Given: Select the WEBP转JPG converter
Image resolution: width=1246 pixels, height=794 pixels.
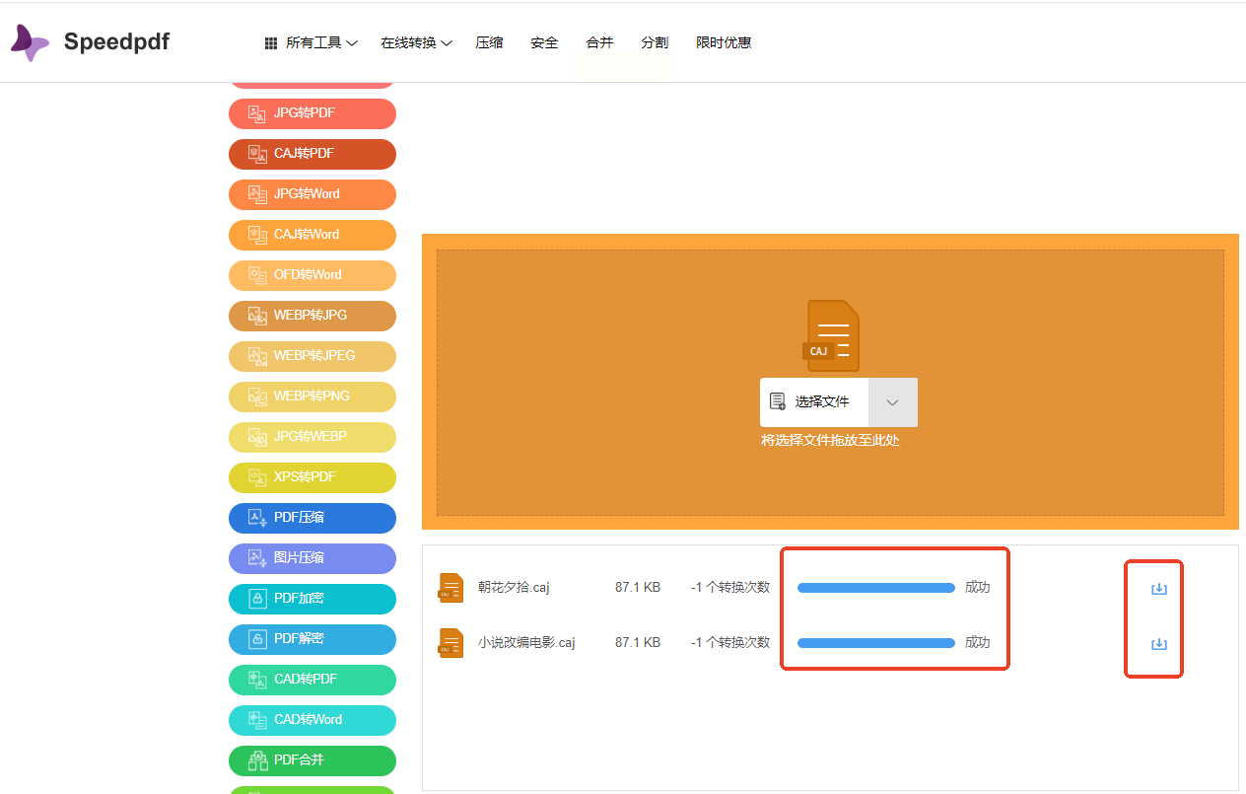Looking at the screenshot, I should pos(311,316).
